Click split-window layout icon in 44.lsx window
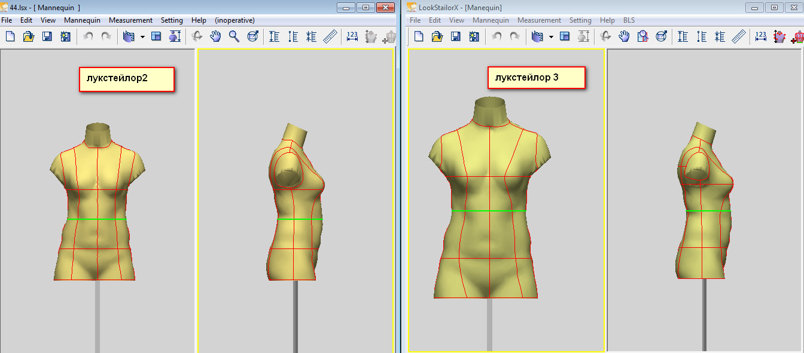 (156, 36)
